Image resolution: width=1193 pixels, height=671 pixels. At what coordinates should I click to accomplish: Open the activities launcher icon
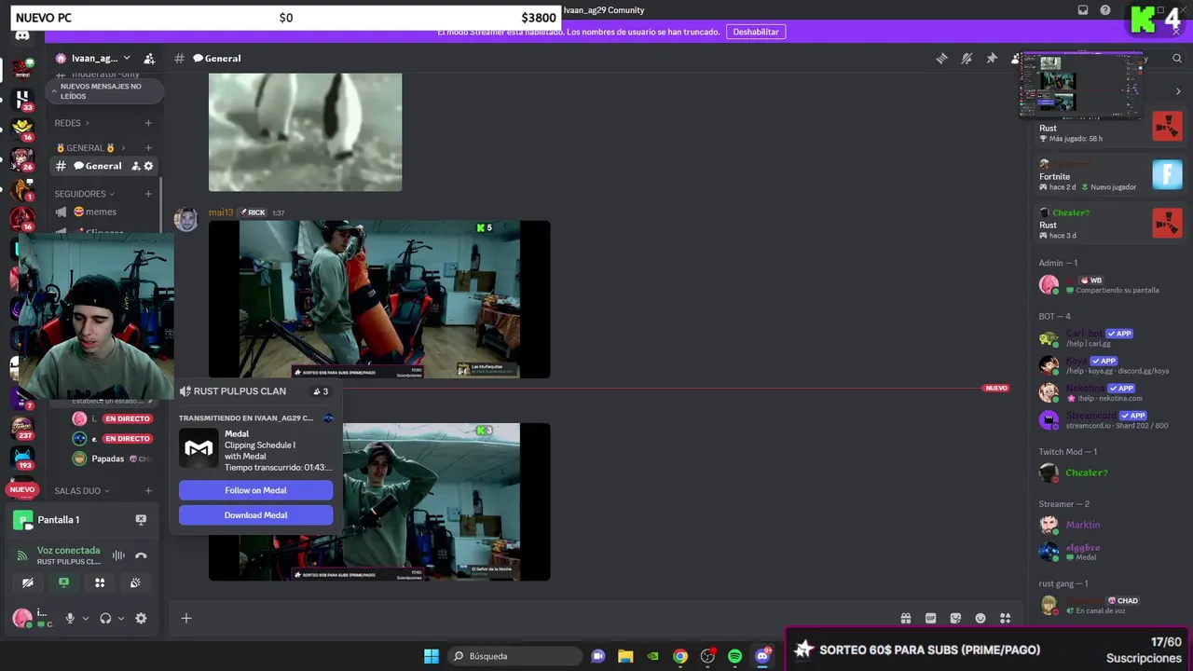tap(100, 582)
